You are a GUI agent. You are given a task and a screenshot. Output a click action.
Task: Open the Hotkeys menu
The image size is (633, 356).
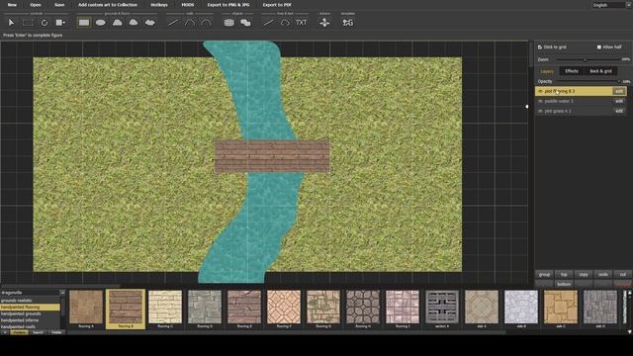159,5
